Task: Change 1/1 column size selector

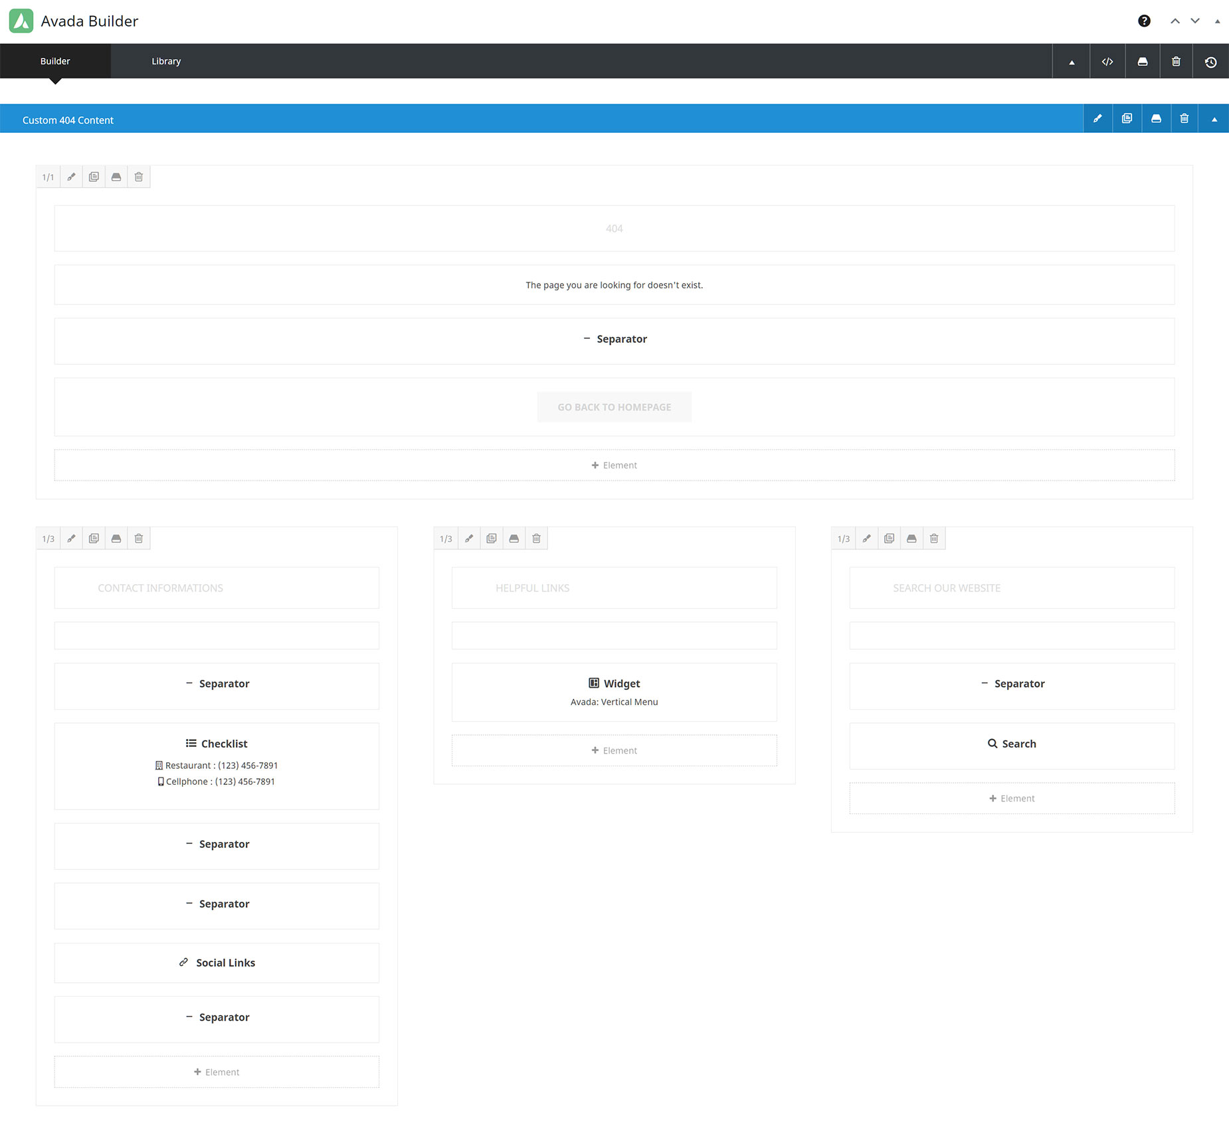Action: (48, 177)
